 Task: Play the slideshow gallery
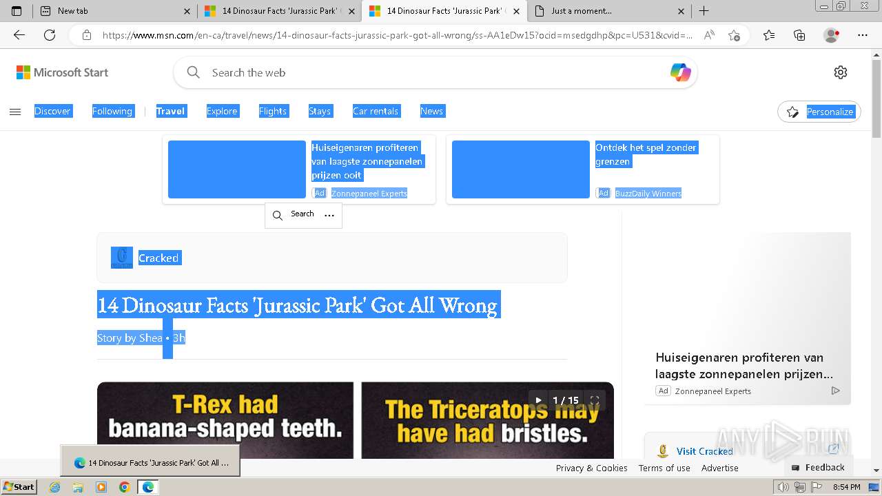point(539,400)
